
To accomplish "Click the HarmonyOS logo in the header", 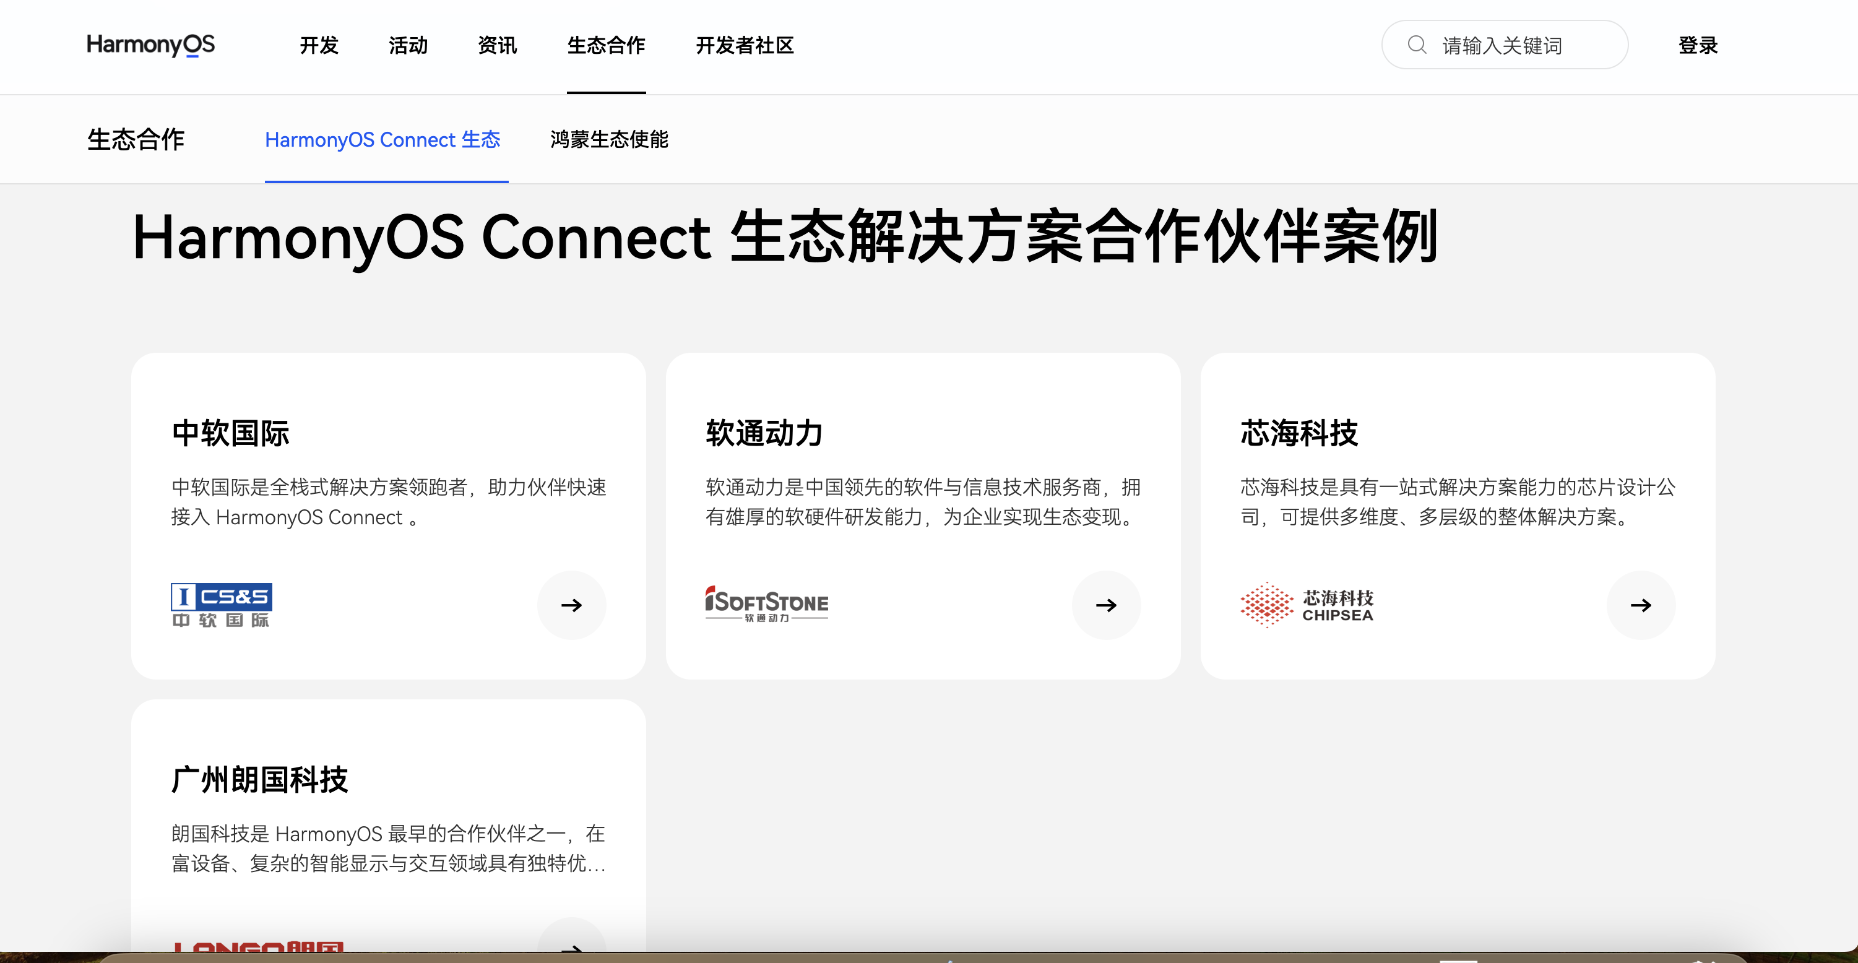I will [150, 45].
